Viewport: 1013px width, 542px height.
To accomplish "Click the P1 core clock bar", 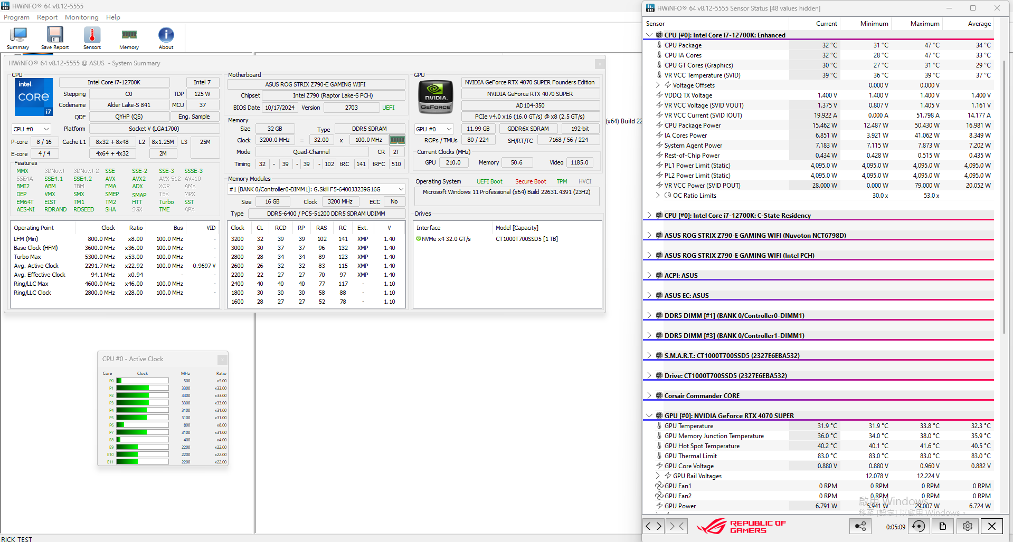I will point(143,388).
